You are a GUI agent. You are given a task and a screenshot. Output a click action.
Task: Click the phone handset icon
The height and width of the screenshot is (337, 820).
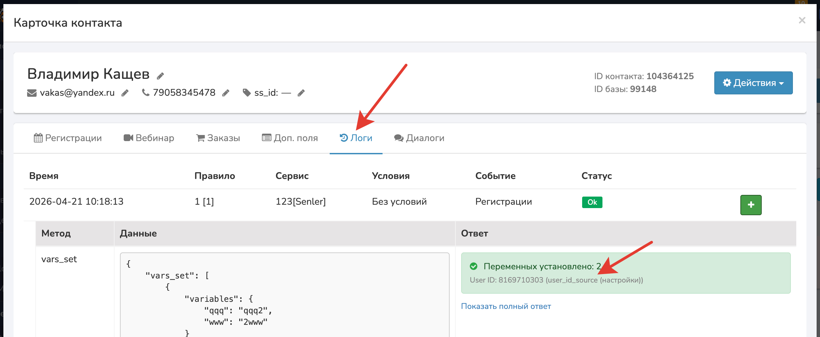pos(146,92)
